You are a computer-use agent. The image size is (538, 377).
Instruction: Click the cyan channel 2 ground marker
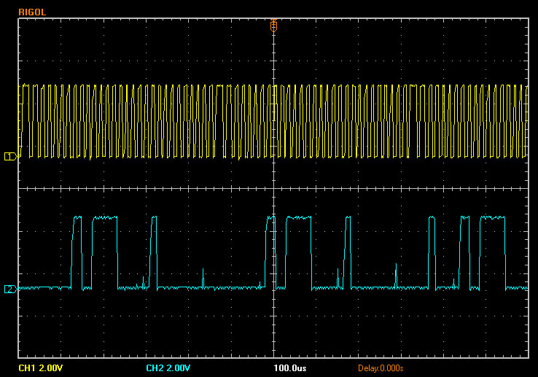(x=10, y=289)
